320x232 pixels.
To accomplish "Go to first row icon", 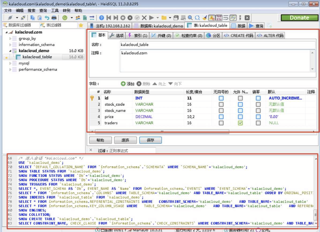I will (x=109, y=18).
